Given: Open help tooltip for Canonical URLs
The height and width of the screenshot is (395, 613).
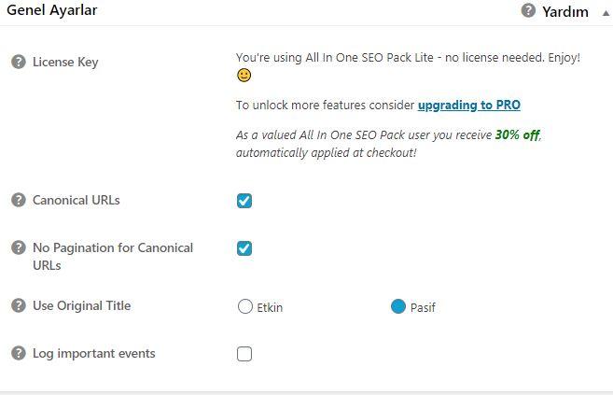Looking at the screenshot, I should [x=19, y=200].
